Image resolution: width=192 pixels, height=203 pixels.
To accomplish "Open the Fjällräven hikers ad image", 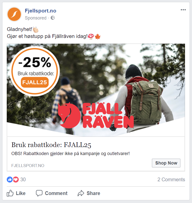I will (96, 90).
